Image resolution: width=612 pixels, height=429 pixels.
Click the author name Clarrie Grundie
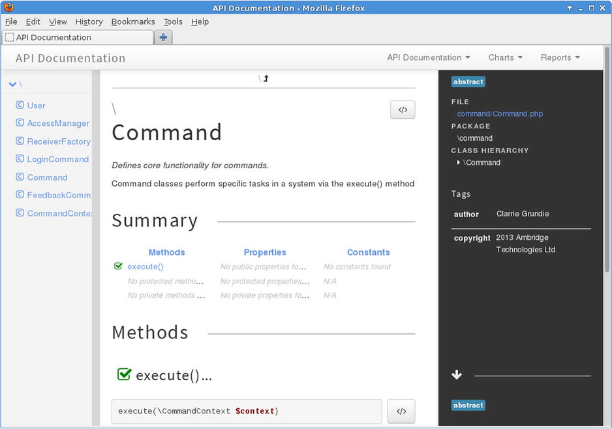coord(523,214)
